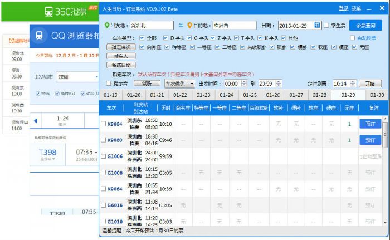This screenshot has width=390, height=240.
Task: Select the 01-25 date tab
Action: (250, 95)
